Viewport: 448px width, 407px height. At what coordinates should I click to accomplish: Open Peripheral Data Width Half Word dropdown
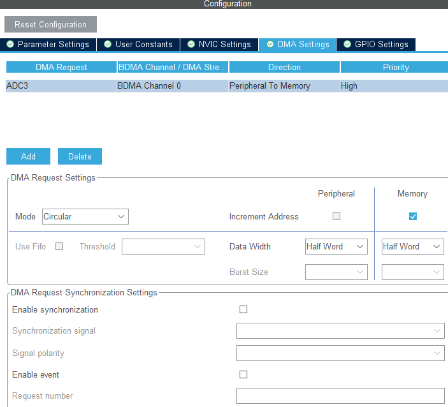[336, 246]
